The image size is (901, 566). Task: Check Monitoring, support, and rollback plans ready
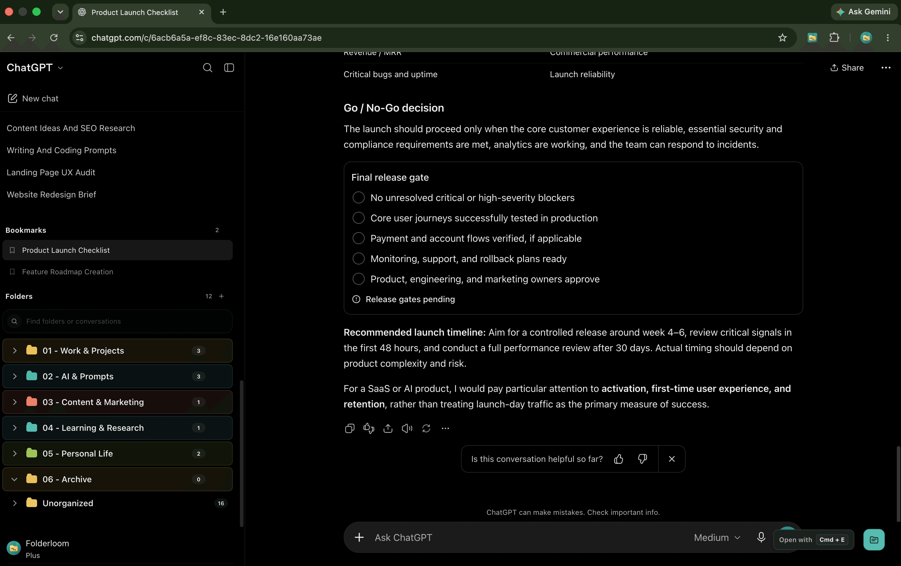pos(358,258)
